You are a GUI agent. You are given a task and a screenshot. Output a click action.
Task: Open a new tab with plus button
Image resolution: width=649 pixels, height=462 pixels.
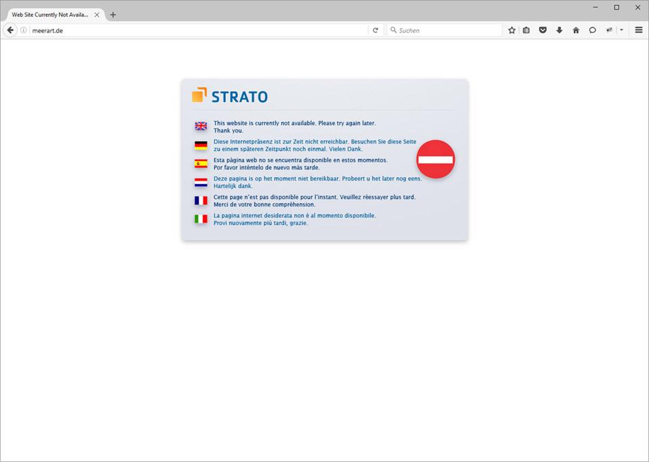tap(113, 15)
